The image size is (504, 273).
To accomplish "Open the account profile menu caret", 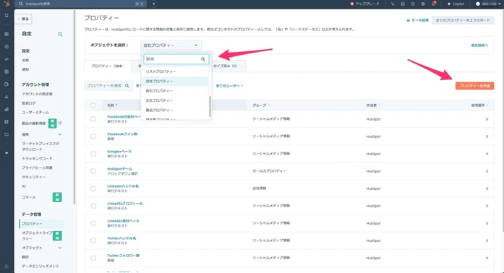I will [499, 4].
